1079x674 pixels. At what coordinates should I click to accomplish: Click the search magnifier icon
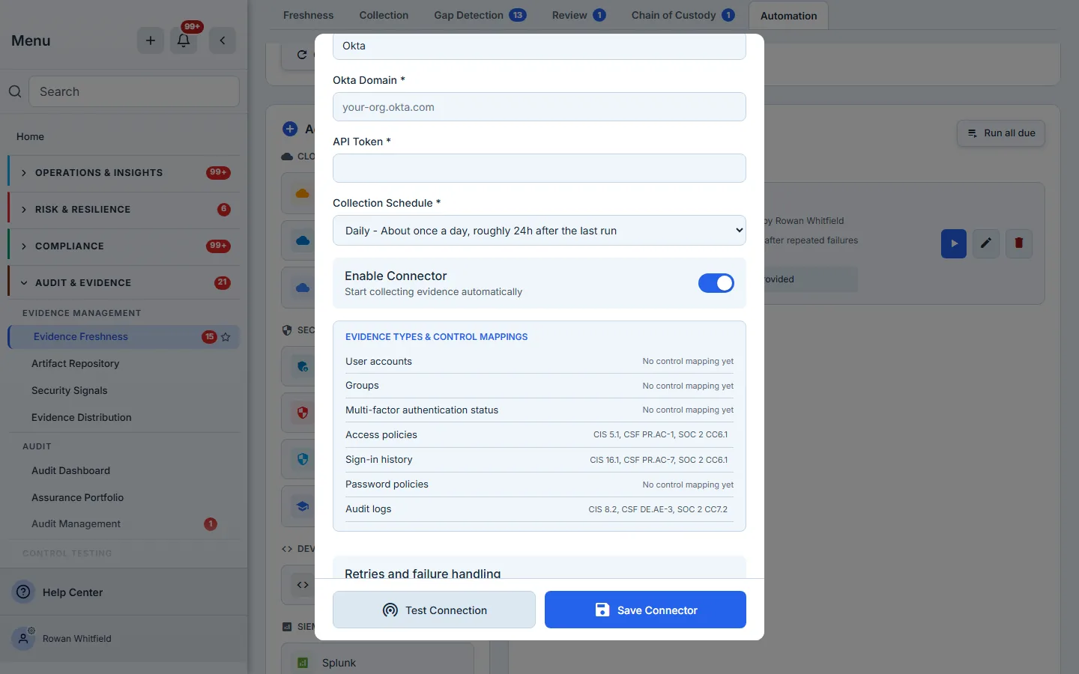(x=15, y=91)
